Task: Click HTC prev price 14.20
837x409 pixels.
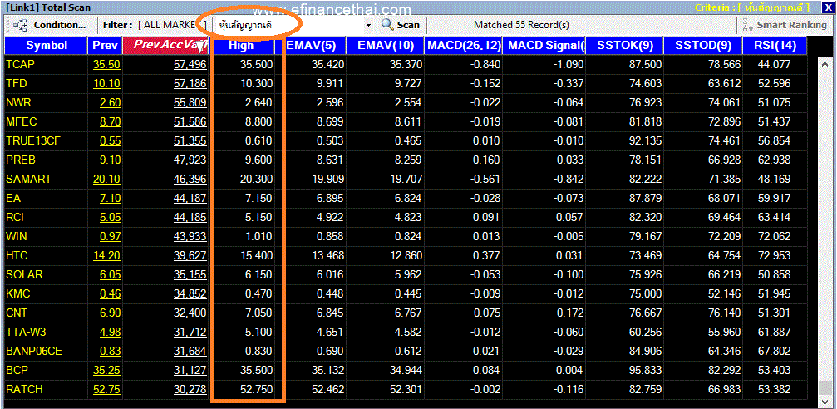Action: point(106,255)
